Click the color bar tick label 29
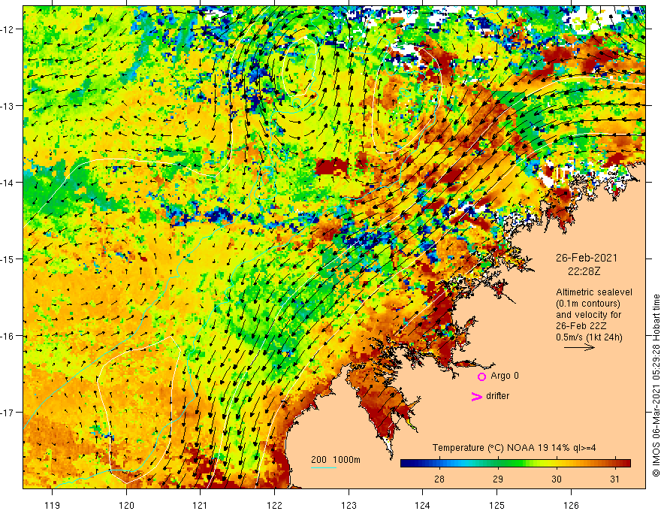Viewport: 661px width, 511px height. [498, 479]
